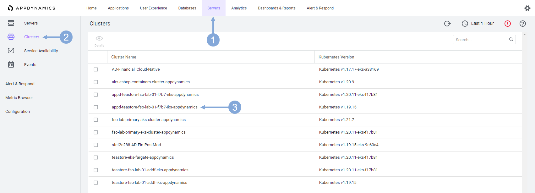Open the Last 1 Hour time range
This screenshot has width=535, height=193.
click(478, 24)
